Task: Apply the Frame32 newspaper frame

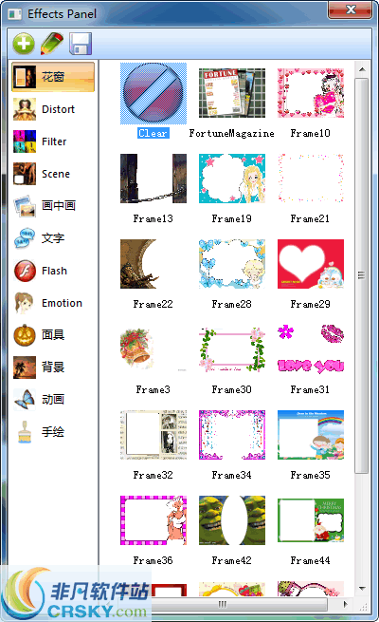Action: pos(153,435)
